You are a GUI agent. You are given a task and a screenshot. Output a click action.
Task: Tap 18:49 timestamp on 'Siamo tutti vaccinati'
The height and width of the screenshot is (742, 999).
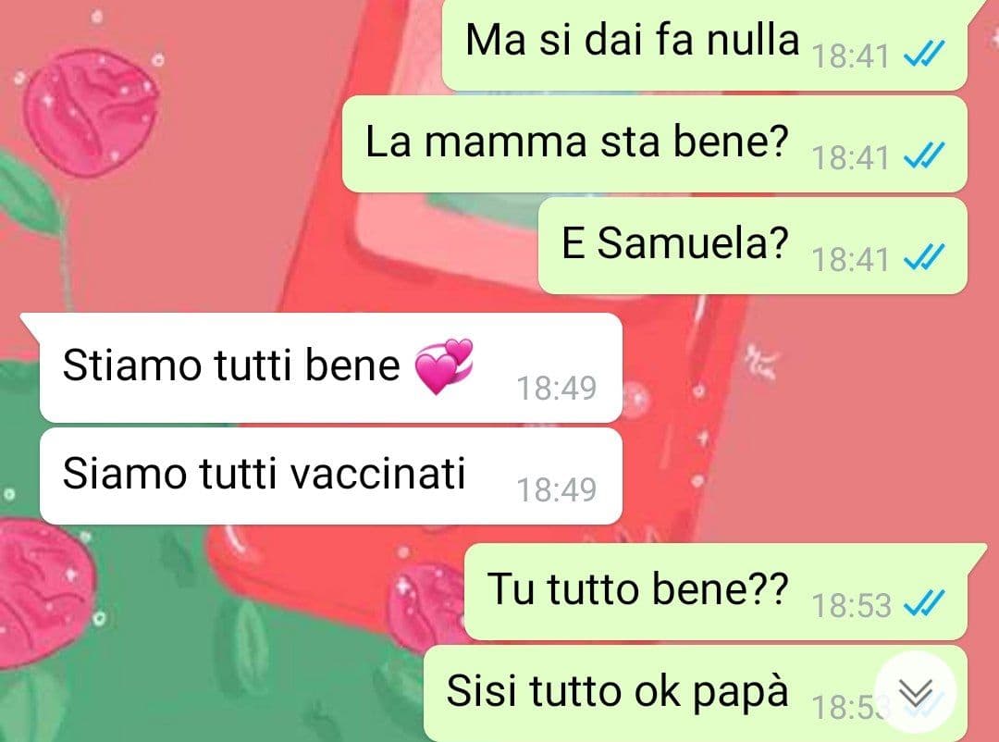(x=556, y=490)
